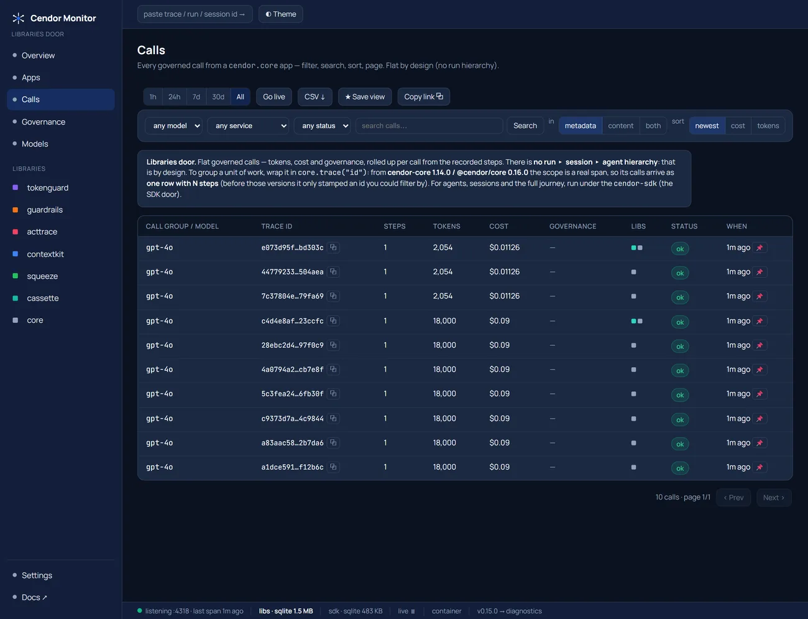Sort calls by tokens
808x619 pixels.
click(768, 126)
